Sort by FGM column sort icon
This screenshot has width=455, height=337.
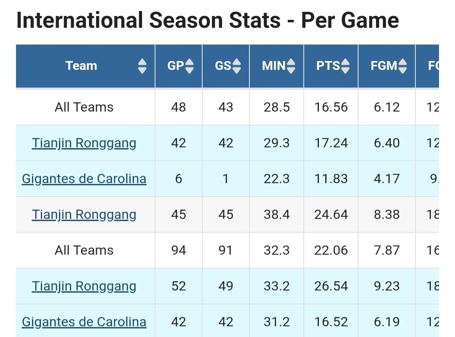tap(402, 66)
